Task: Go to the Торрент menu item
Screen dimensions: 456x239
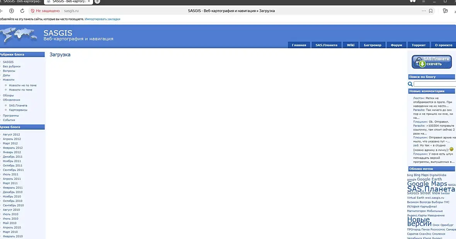Action: pos(418,45)
